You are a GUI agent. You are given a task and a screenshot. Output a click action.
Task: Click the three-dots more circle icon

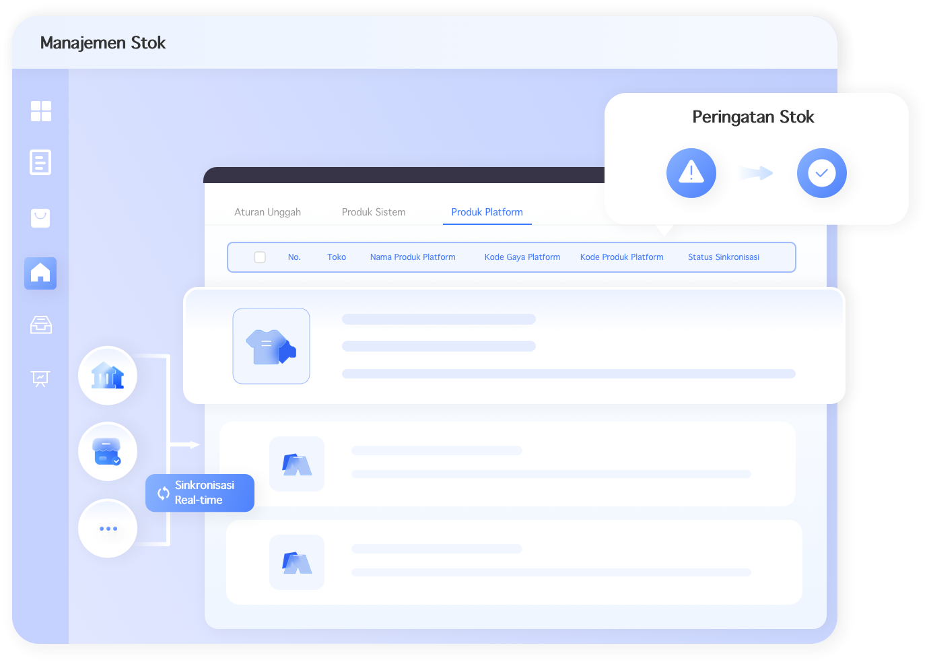(108, 529)
